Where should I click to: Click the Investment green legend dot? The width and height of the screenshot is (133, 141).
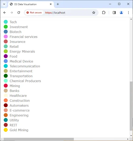pyautogui.click(x=6, y=27)
